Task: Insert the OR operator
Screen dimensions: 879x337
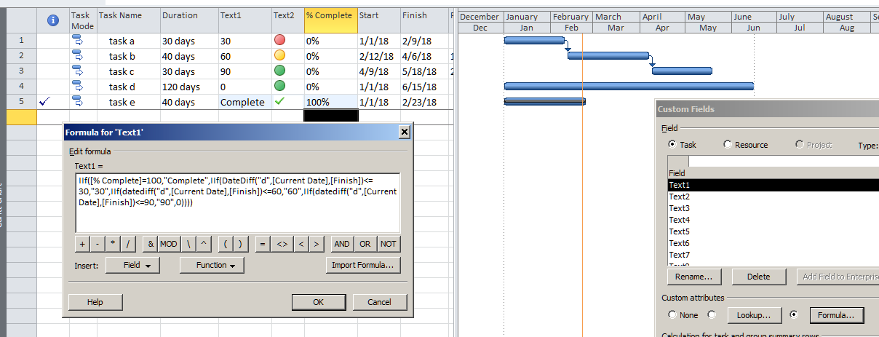Action: point(365,244)
